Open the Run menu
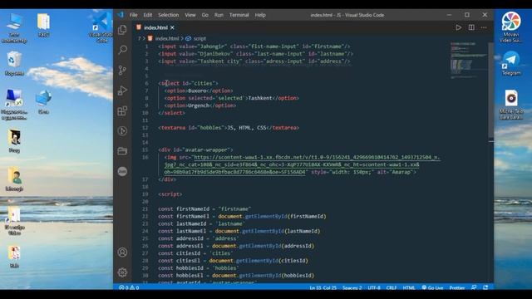Viewport: 532px width, 299px height. (219, 15)
